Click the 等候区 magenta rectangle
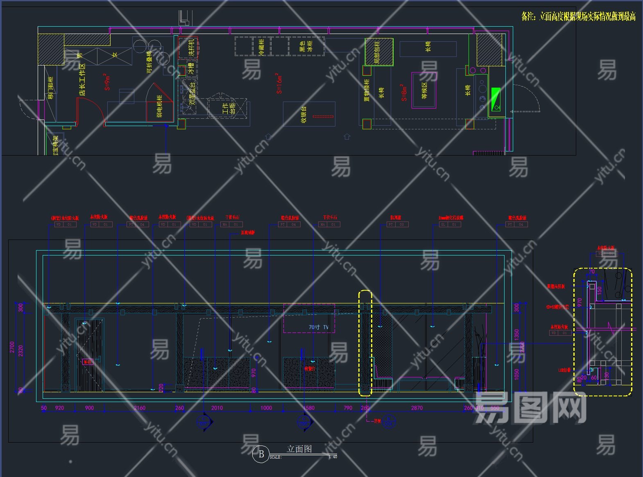 424,90
